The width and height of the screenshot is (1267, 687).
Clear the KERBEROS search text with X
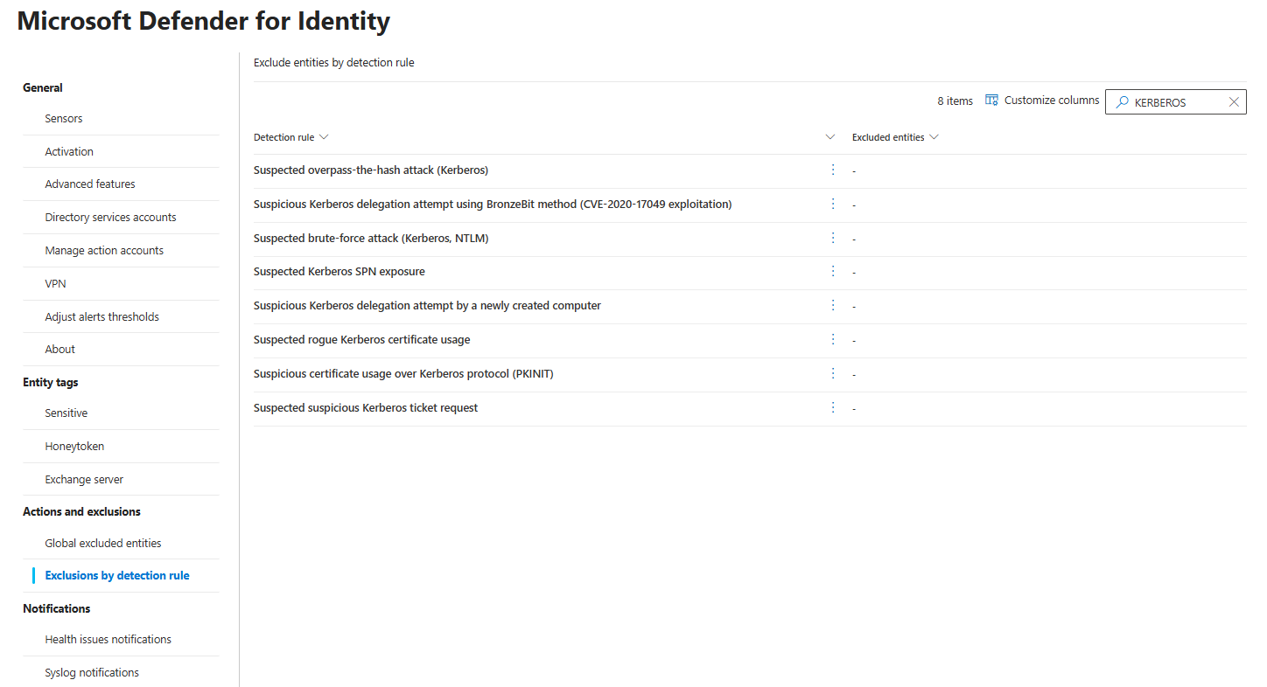1234,102
